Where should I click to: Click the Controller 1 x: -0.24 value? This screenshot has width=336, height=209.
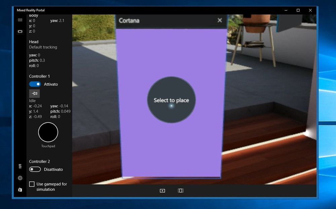[35, 106]
